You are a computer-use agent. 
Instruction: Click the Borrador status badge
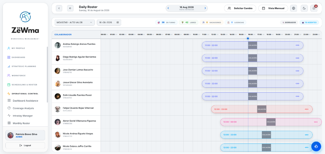(289, 22)
